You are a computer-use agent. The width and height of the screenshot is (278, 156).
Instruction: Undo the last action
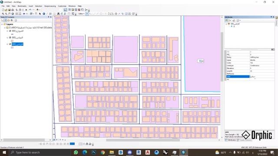click(30, 10)
